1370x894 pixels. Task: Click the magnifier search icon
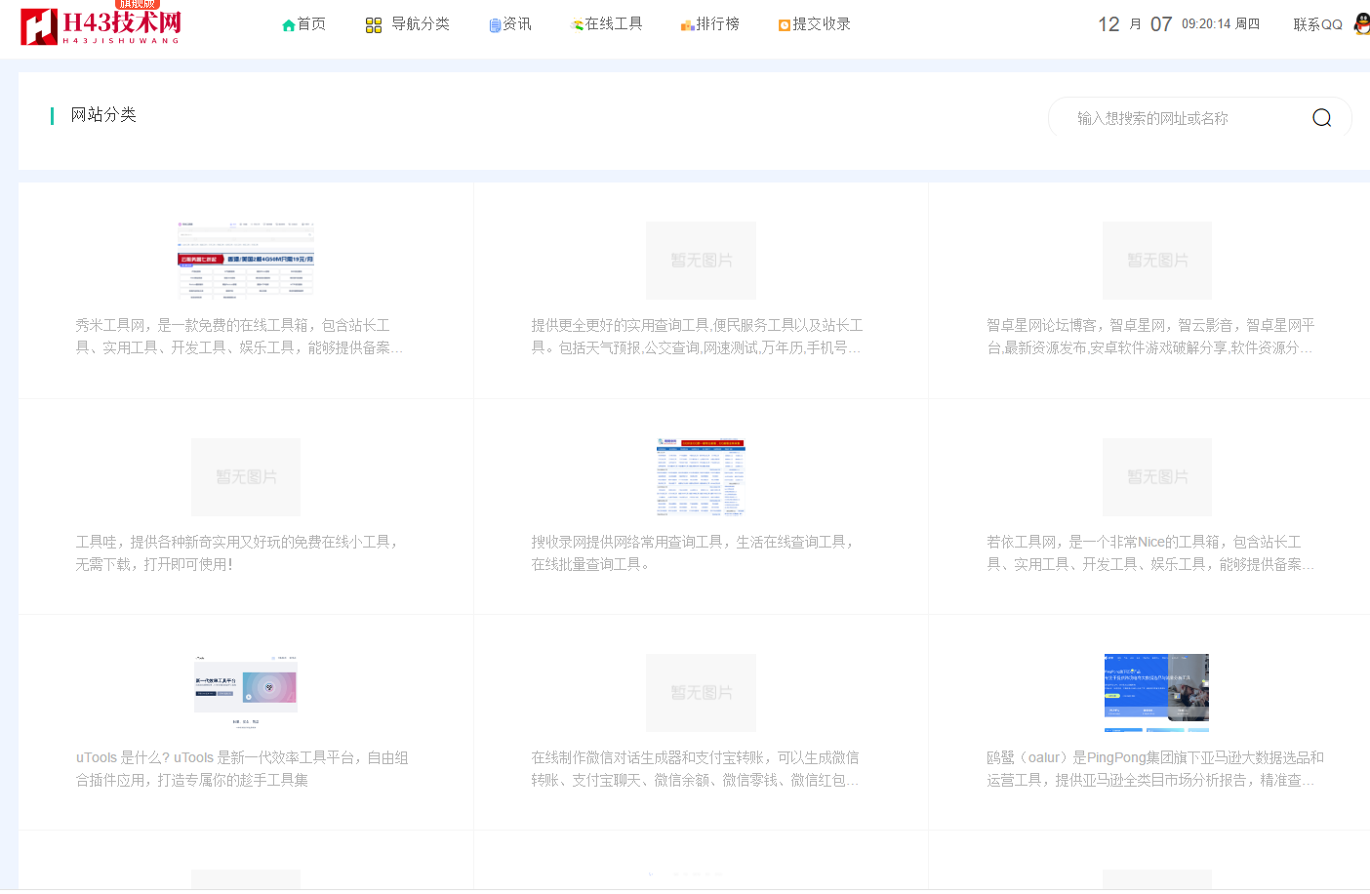tap(1321, 118)
